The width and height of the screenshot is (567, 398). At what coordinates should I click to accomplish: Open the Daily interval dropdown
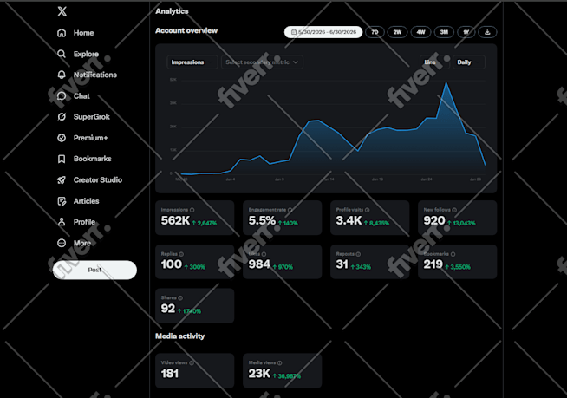coord(469,62)
